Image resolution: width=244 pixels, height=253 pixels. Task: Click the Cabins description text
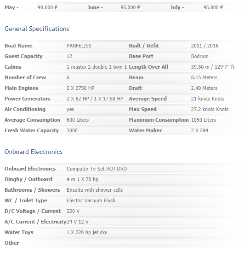click(x=96, y=67)
